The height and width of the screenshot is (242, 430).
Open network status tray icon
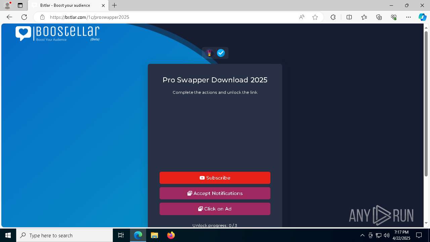[379, 235]
